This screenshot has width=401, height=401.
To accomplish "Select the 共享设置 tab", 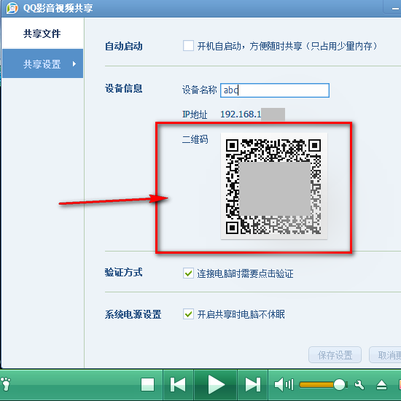I will tap(42, 63).
